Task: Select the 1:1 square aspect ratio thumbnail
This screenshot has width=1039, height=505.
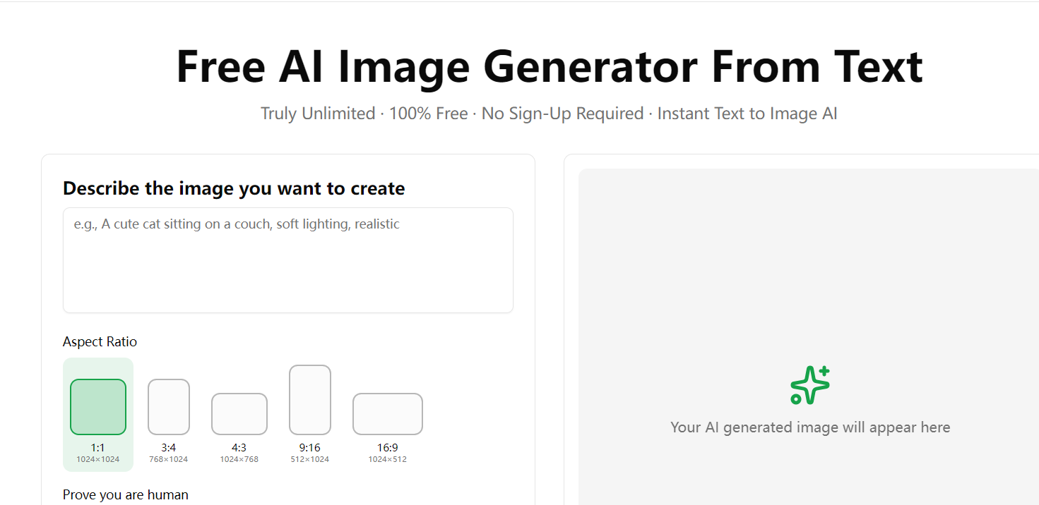Action: (97, 406)
